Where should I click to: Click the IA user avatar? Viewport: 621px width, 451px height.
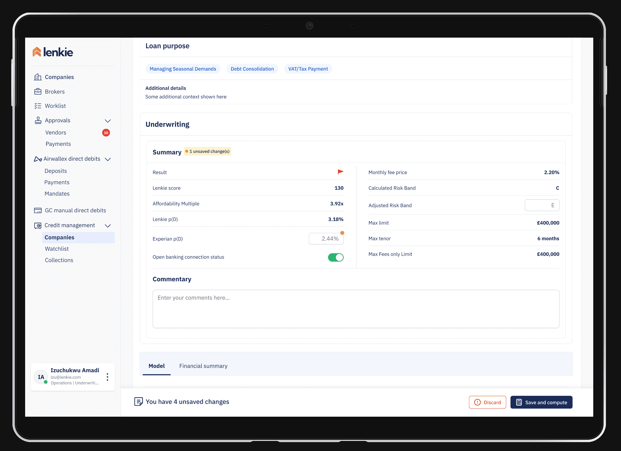pyautogui.click(x=41, y=377)
